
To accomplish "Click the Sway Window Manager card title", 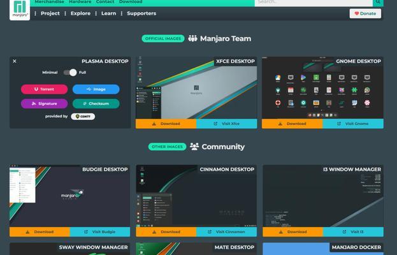I will [94, 247].
